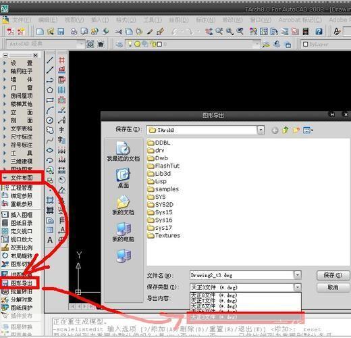Click the Pan realtime toolbar icon
Screen dimensions: 351x338
[x=209, y=31]
